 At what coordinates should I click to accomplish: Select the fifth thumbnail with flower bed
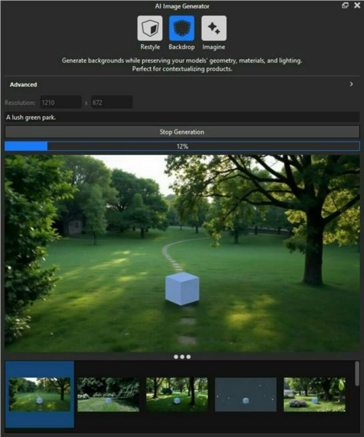[x=314, y=394]
